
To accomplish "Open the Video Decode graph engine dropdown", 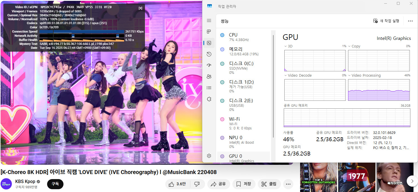I will pyautogui.click(x=298, y=76).
